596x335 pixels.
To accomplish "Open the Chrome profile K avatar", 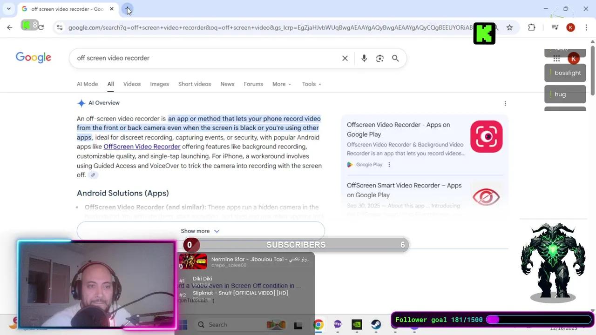I will pos(570,27).
